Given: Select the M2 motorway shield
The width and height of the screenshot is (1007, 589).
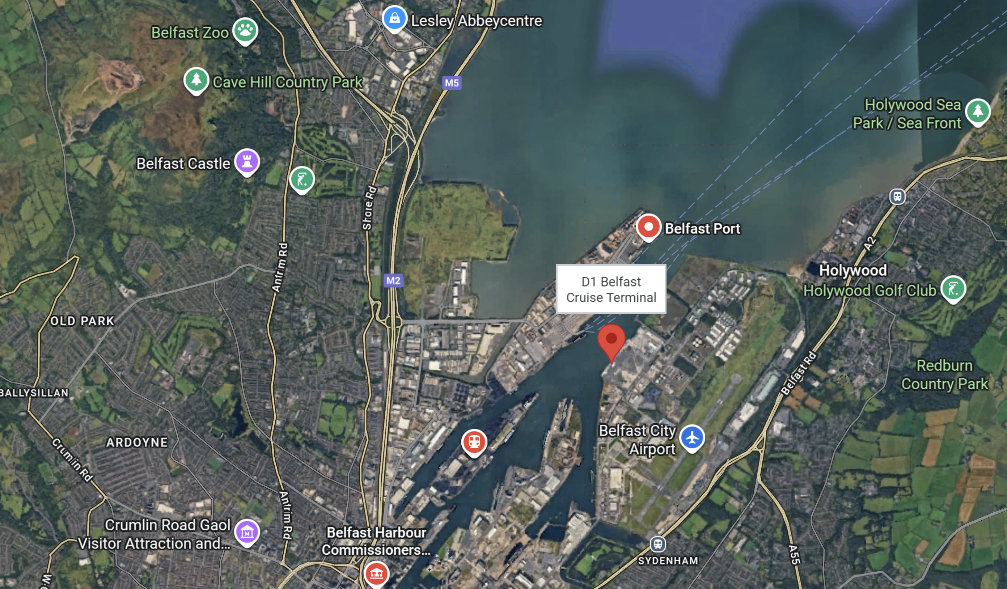Looking at the screenshot, I should click(393, 280).
